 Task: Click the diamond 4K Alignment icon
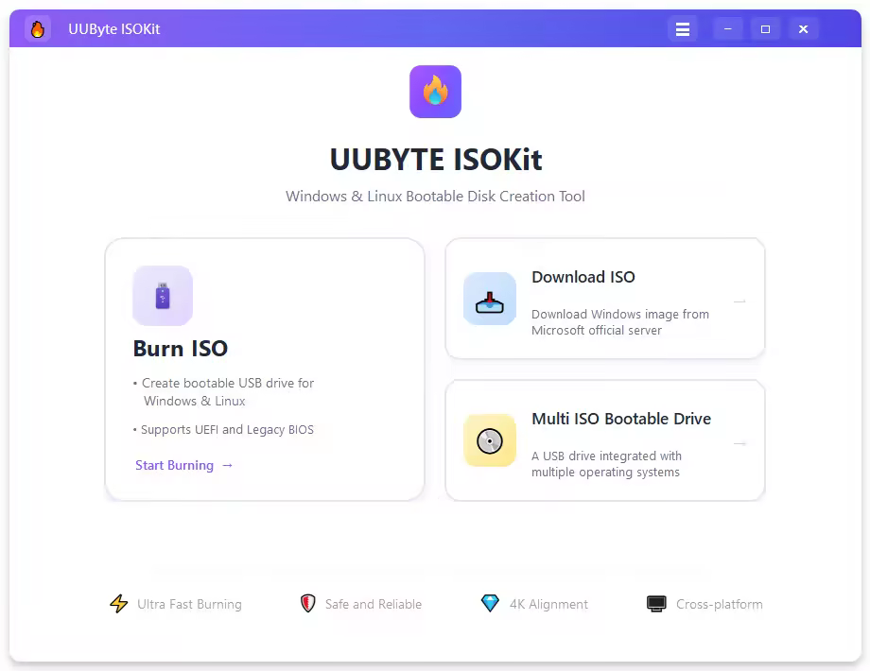pos(490,603)
